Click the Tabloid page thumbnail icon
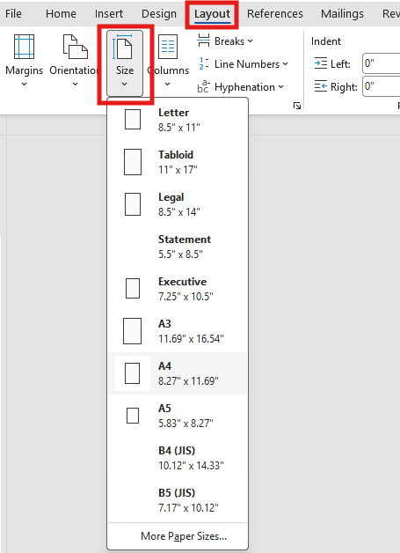This screenshot has width=400, height=553. coord(133,162)
